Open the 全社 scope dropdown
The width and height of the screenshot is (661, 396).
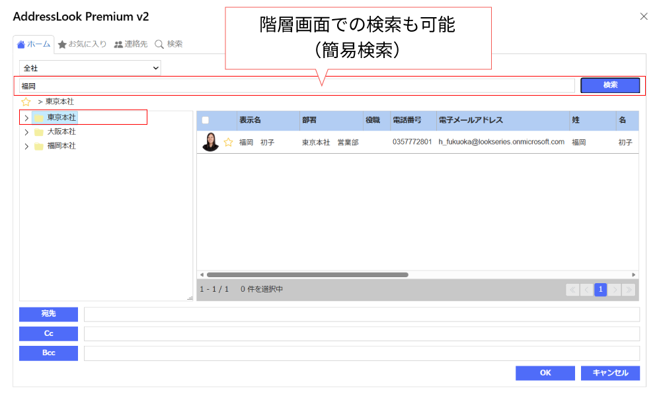(90, 67)
